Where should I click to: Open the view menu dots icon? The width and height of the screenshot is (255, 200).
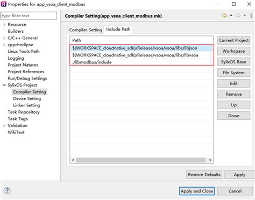251,16
